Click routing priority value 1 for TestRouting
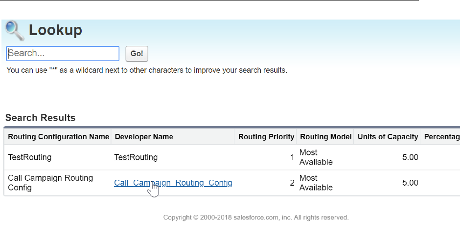This screenshot has height=235, width=460. (292, 157)
